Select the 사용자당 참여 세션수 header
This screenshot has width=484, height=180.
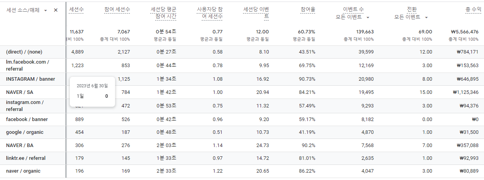click(x=210, y=13)
